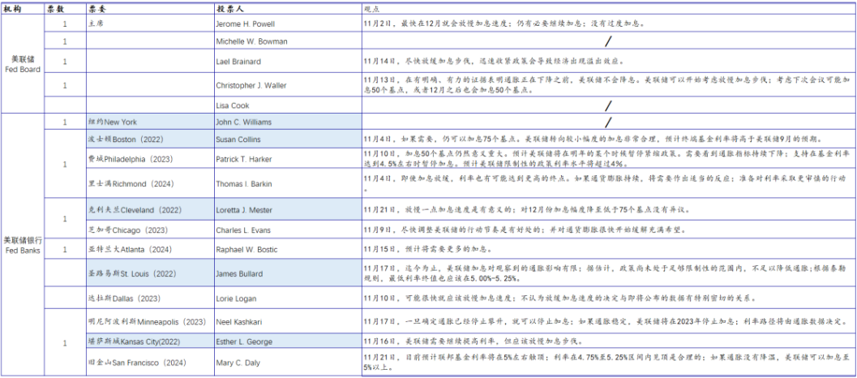The height and width of the screenshot is (378, 857).
Task: Select Bostic's 11月15日 opinion text
Action: point(428,249)
